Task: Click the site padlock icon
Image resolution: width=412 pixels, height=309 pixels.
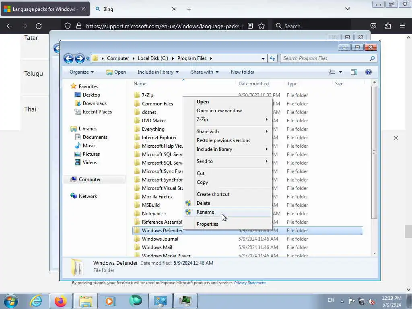Action: (x=78, y=26)
